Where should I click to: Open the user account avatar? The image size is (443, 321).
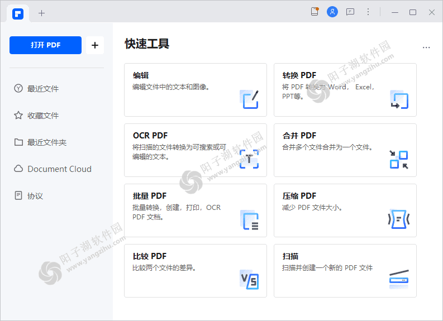(332, 12)
